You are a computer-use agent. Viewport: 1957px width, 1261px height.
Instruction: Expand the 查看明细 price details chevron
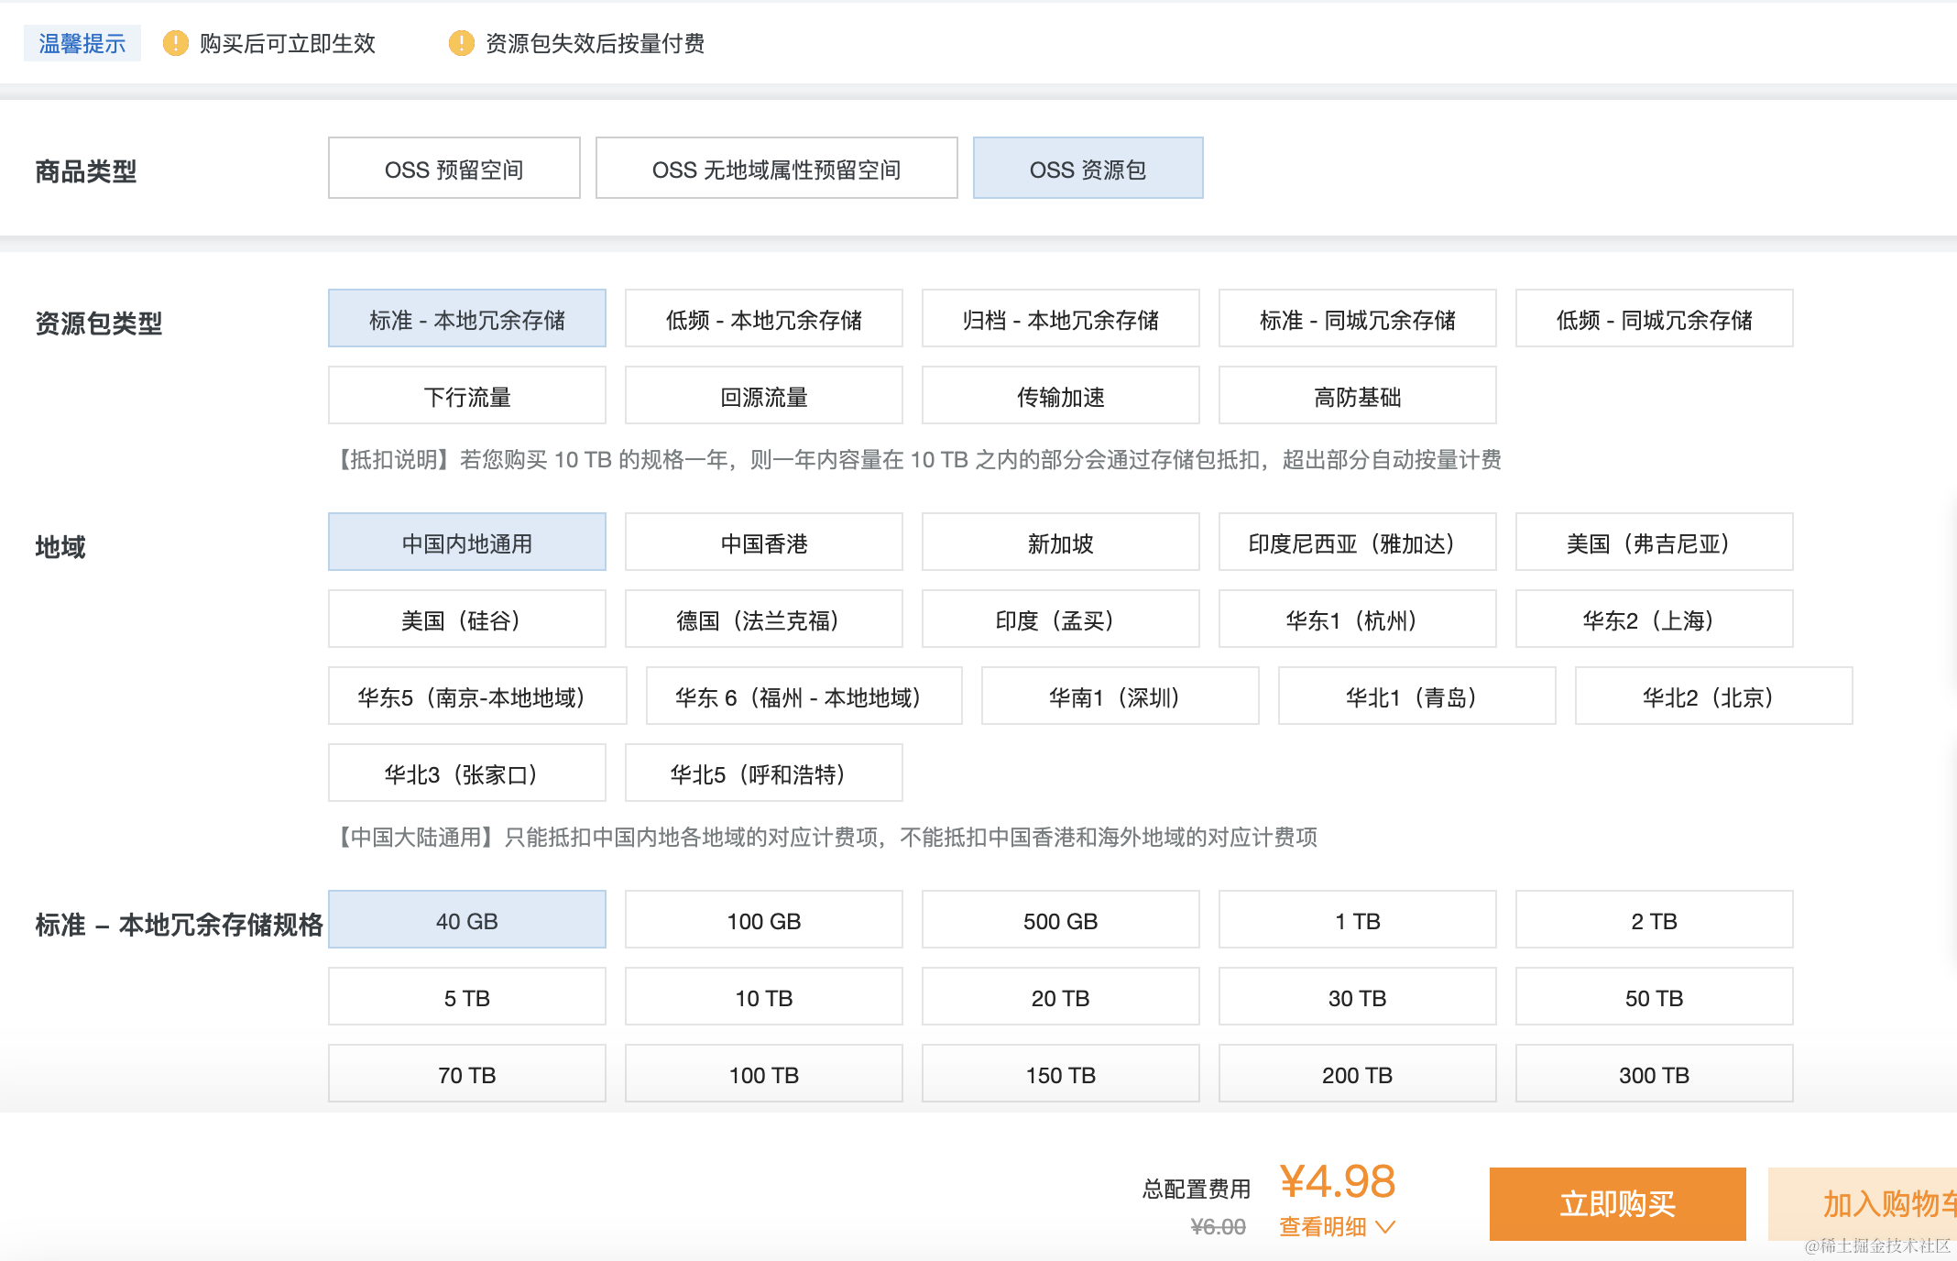pyautogui.click(x=1385, y=1226)
